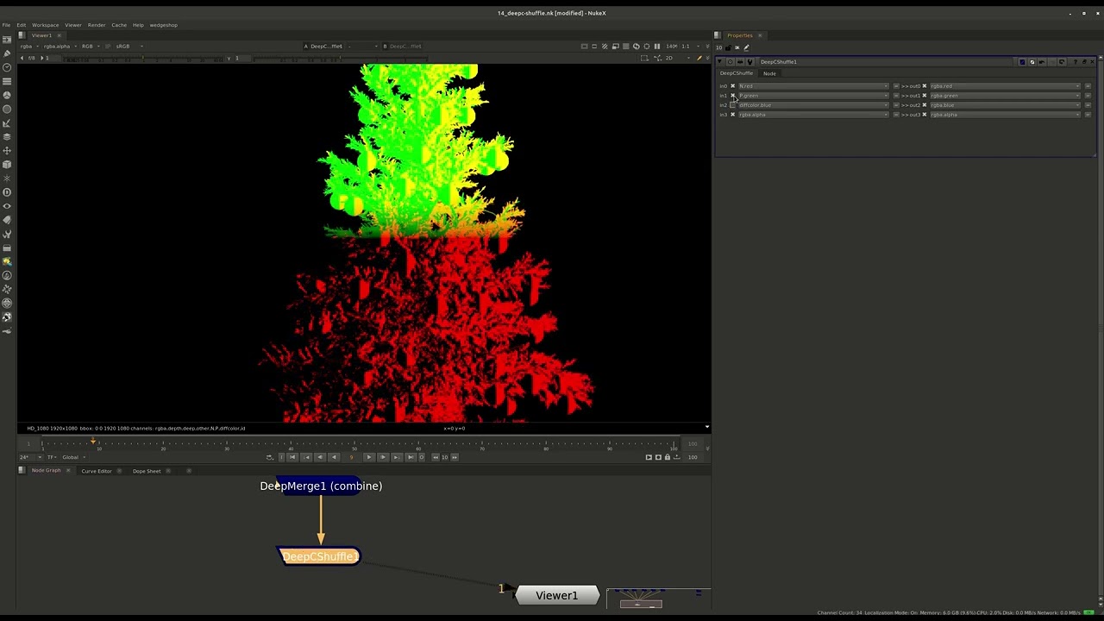Open the viewer sRGB colorspace dropdown
Image resolution: width=1104 pixels, height=621 pixels.
129,47
